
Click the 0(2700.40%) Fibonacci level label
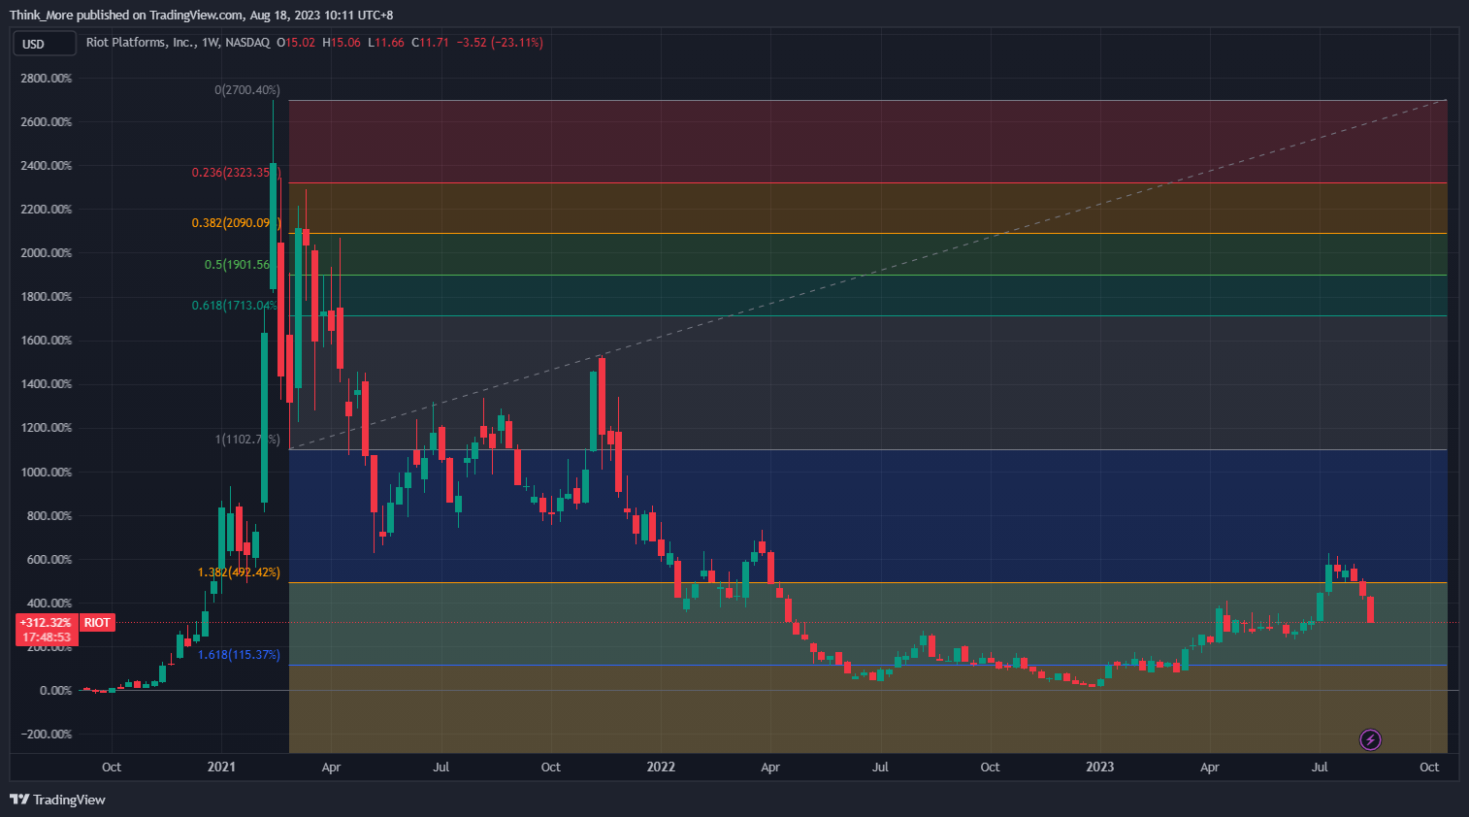click(x=247, y=90)
